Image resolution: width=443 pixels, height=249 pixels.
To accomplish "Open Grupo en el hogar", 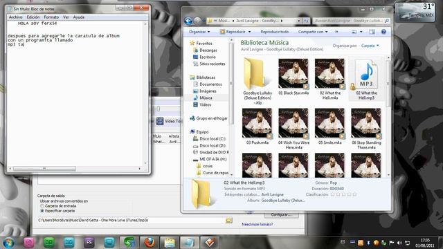I will coord(211,118).
